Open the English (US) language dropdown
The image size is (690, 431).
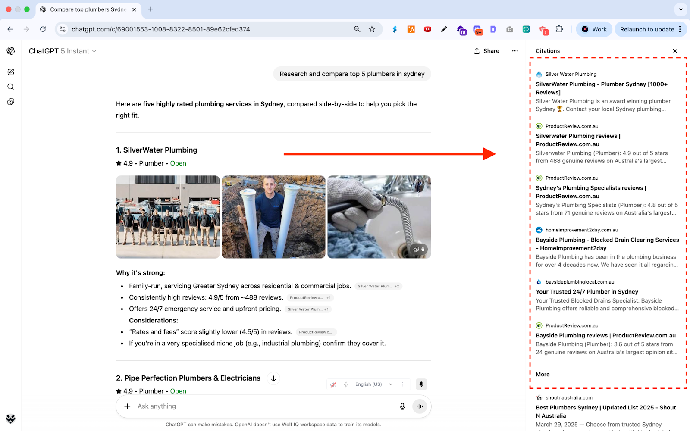point(373,384)
